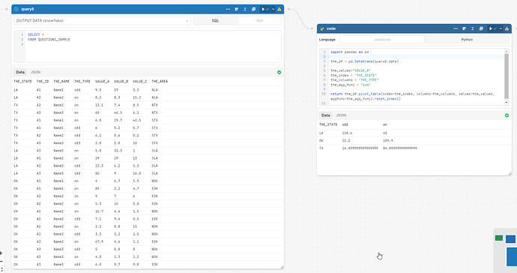
Task: Click the Language label in code block
Action: coord(327,40)
